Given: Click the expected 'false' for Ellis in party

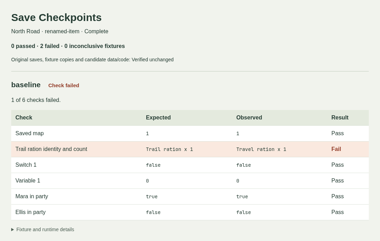Looking at the screenshot, I should click(x=153, y=212).
